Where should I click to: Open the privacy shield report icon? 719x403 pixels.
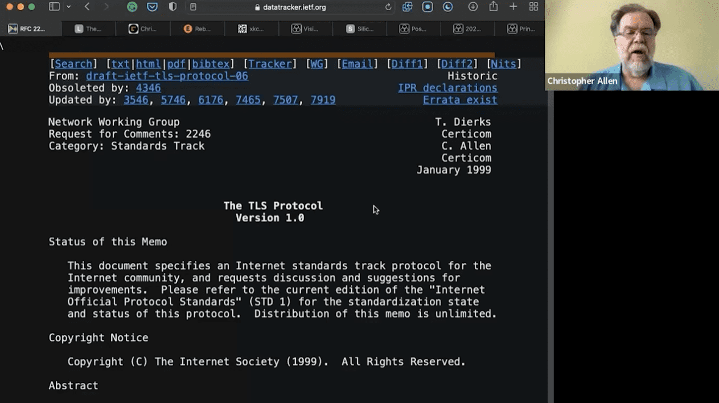pyautogui.click(x=172, y=7)
